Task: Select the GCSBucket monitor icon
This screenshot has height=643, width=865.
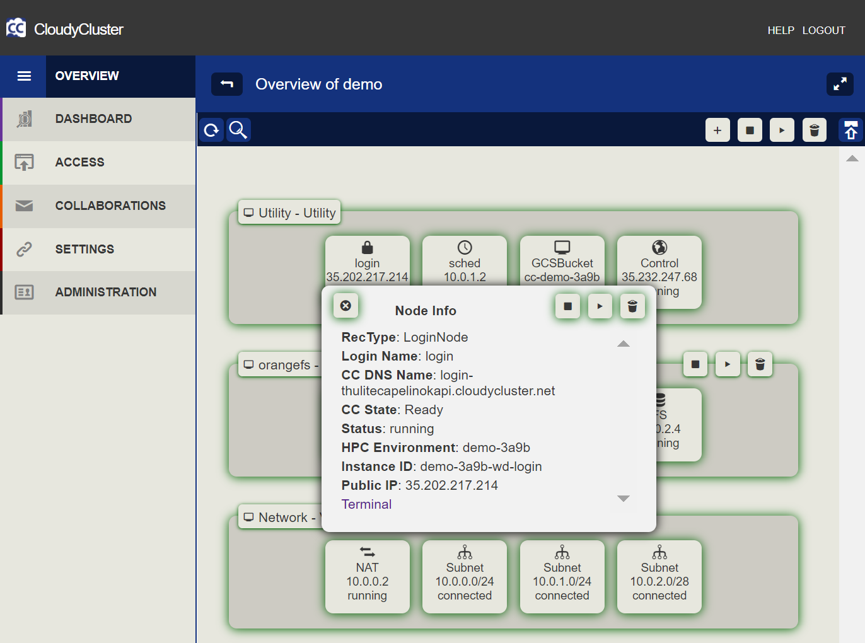Action: point(562,247)
